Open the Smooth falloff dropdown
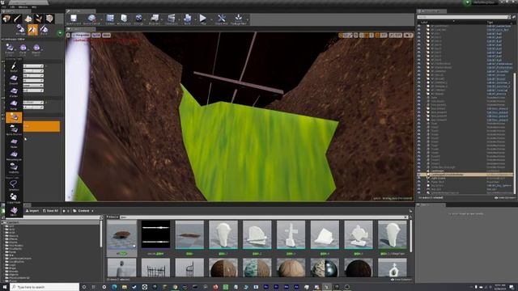Viewport: 518px width, 291px height. point(36,49)
